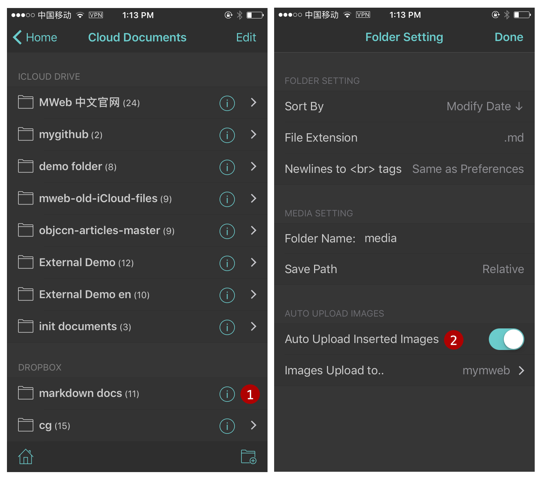Show info for mweb-old-iCloud-files
This screenshot has height=478, width=542.
tap(227, 199)
